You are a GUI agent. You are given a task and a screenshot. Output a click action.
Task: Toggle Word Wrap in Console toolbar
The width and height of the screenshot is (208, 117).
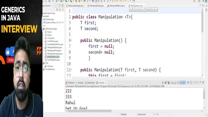178,83
